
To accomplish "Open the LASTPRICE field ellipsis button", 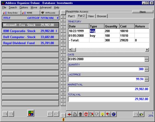I will (x=147, y=79).
